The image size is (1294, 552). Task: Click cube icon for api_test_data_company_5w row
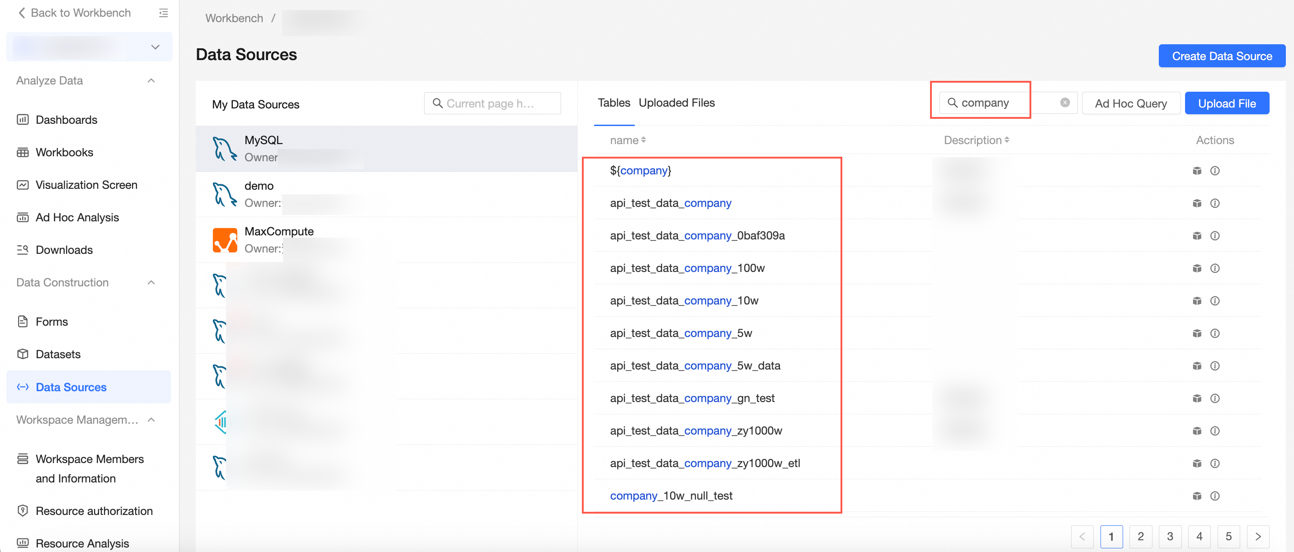click(x=1197, y=333)
